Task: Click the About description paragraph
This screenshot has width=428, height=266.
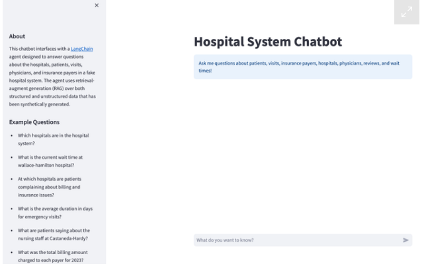Action: 52,77
